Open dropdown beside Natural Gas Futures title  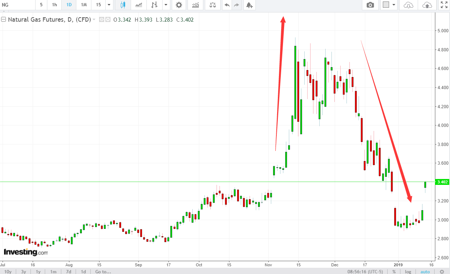[x=94, y=20]
